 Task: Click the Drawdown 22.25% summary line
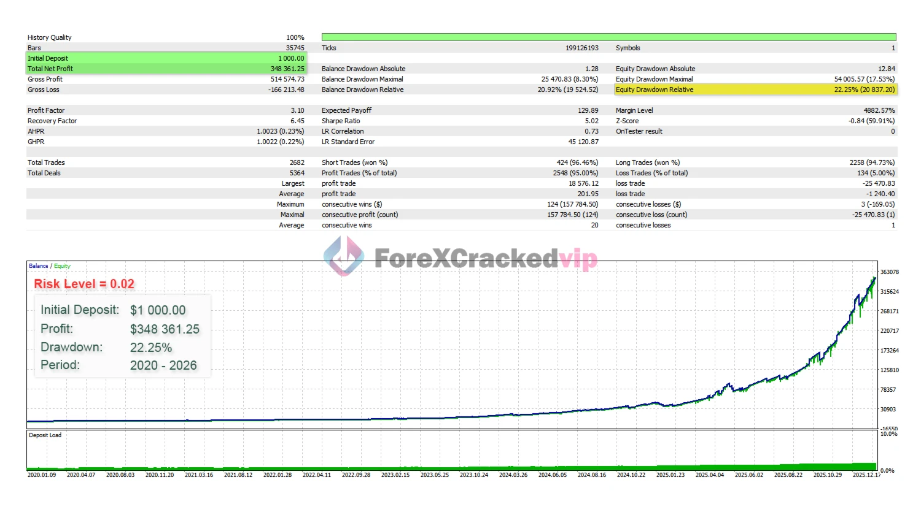point(106,347)
